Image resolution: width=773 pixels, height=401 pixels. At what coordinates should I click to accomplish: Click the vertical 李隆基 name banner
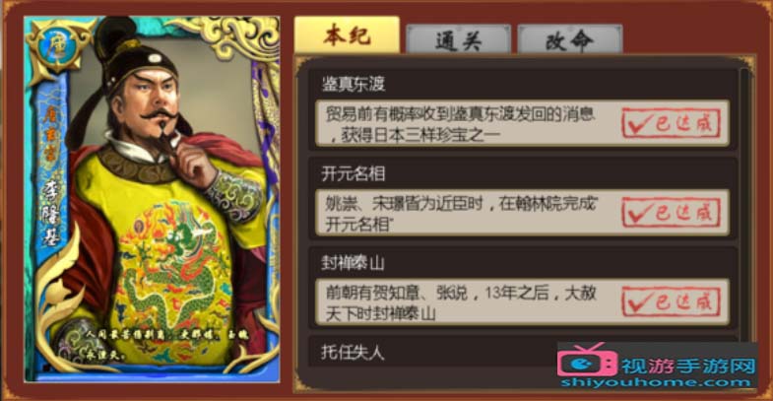coord(52,212)
